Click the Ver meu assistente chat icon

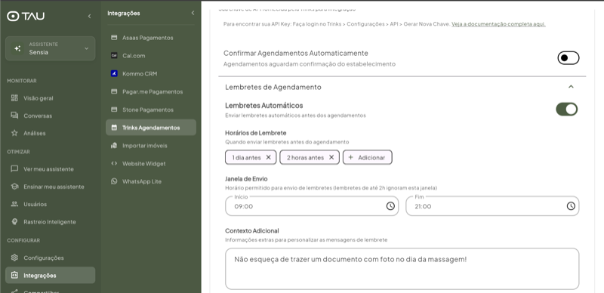pos(14,169)
